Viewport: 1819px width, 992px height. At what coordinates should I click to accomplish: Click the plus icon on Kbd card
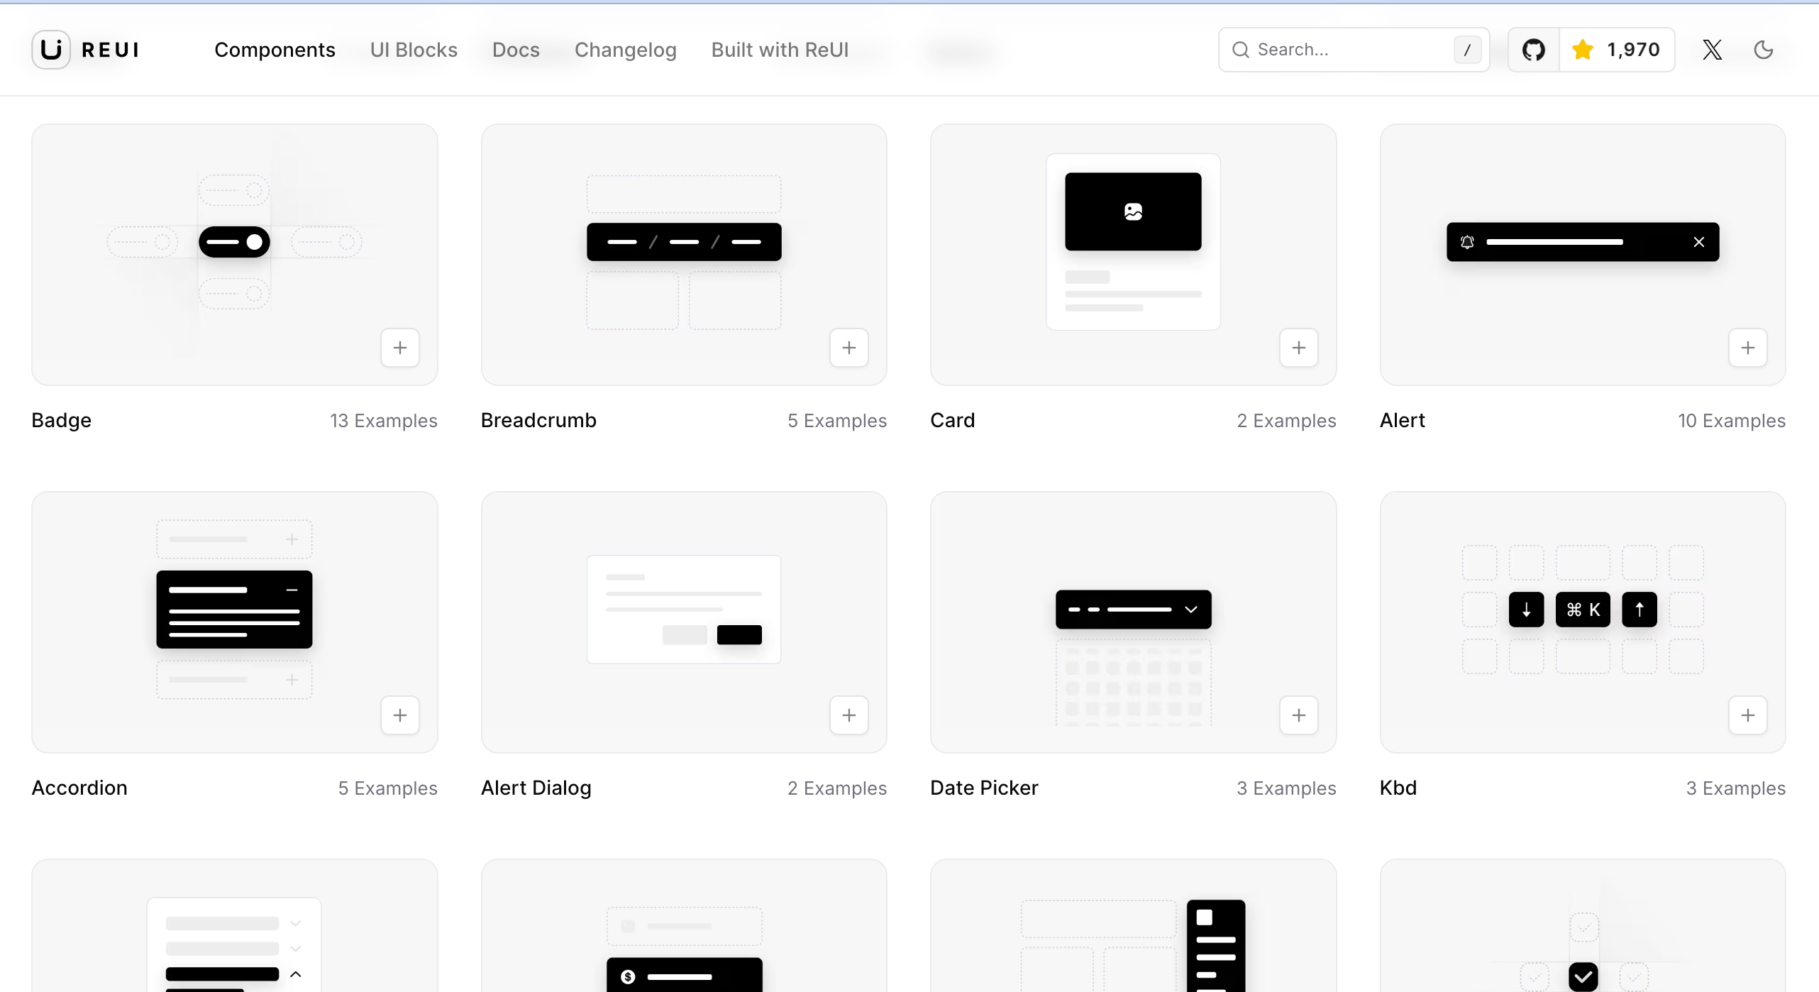click(x=1747, y=715)
